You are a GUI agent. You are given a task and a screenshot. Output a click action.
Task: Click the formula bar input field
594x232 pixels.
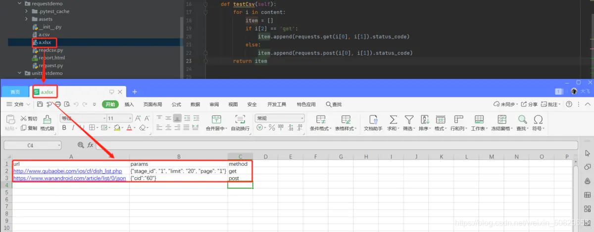[337, 145]
